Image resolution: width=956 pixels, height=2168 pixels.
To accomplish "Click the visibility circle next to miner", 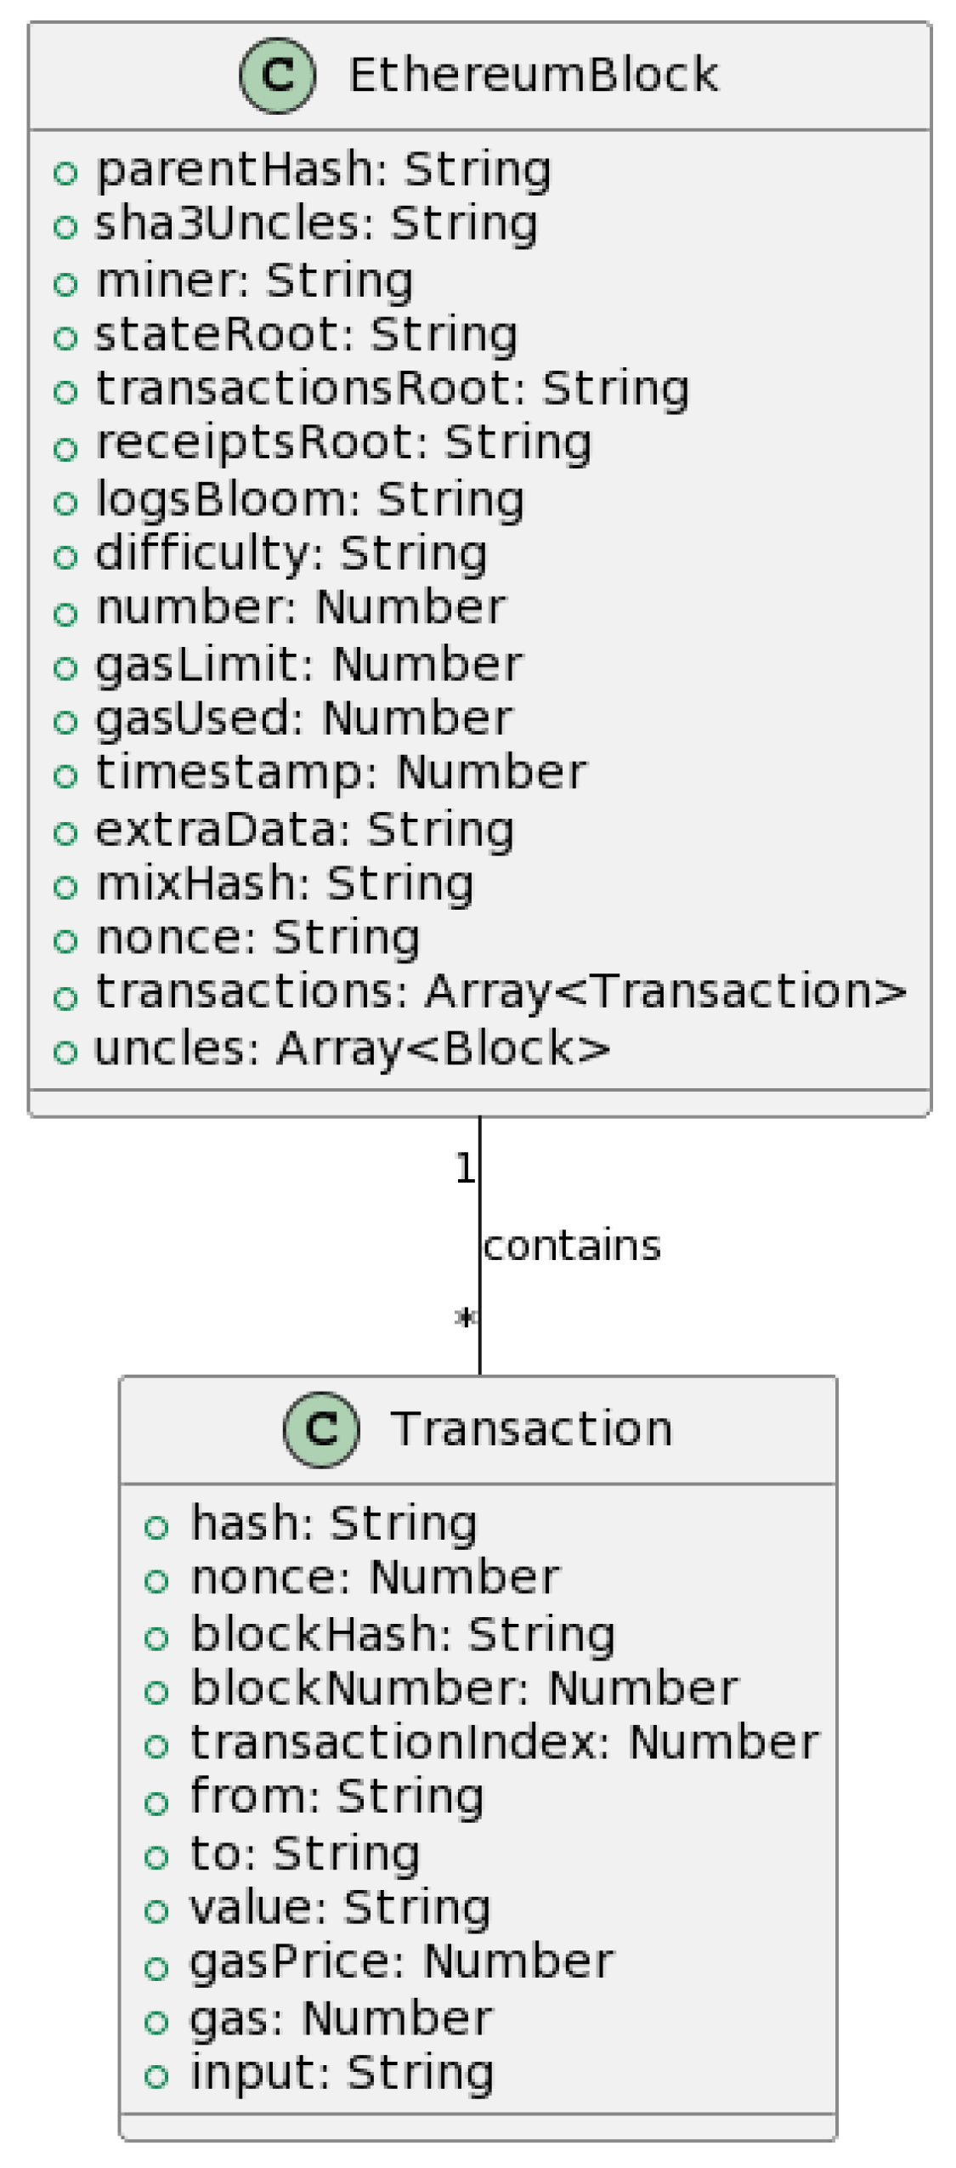I will point(65,283).
